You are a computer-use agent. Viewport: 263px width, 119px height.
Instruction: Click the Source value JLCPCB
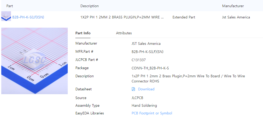[x=137, y=98]
